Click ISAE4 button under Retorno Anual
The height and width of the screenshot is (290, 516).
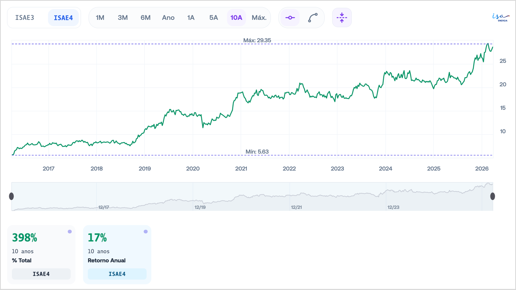117,274
